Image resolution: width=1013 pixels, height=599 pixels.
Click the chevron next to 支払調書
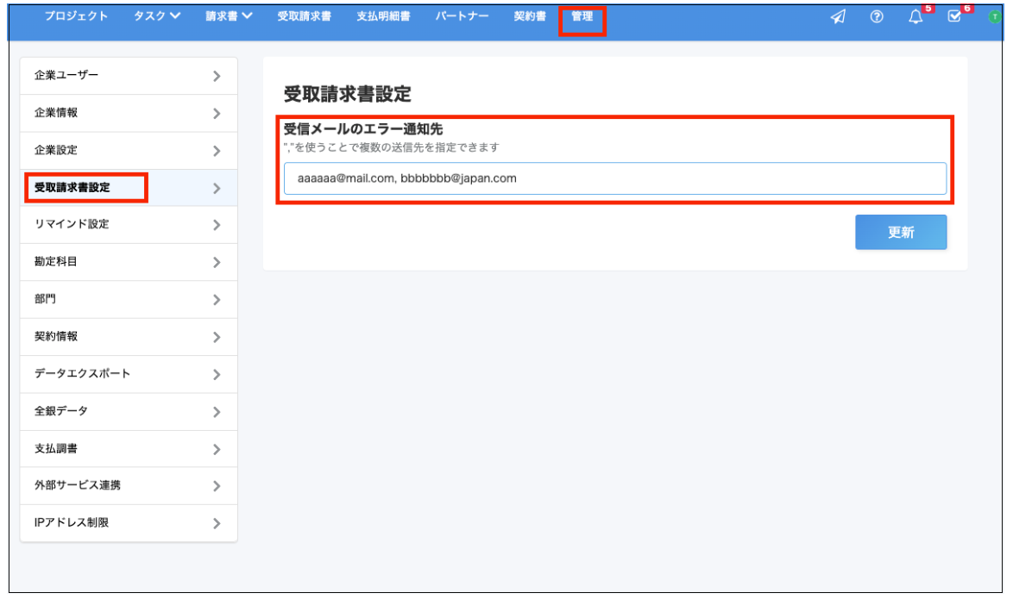click(217, 449)
